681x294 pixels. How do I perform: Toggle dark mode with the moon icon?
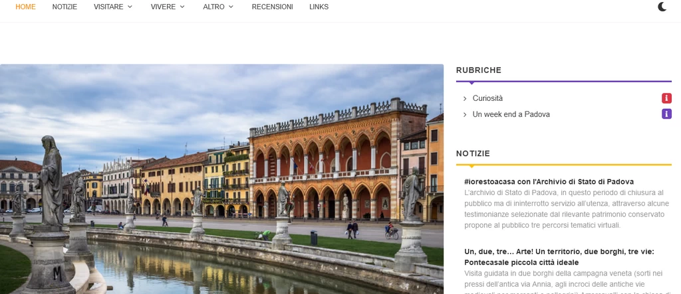[x=662, y=7]
